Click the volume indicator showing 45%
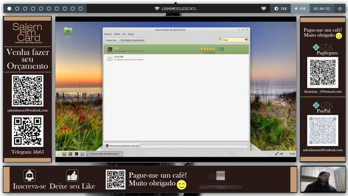The height and width of the screenshot is (196, 348). click(300, 9)
